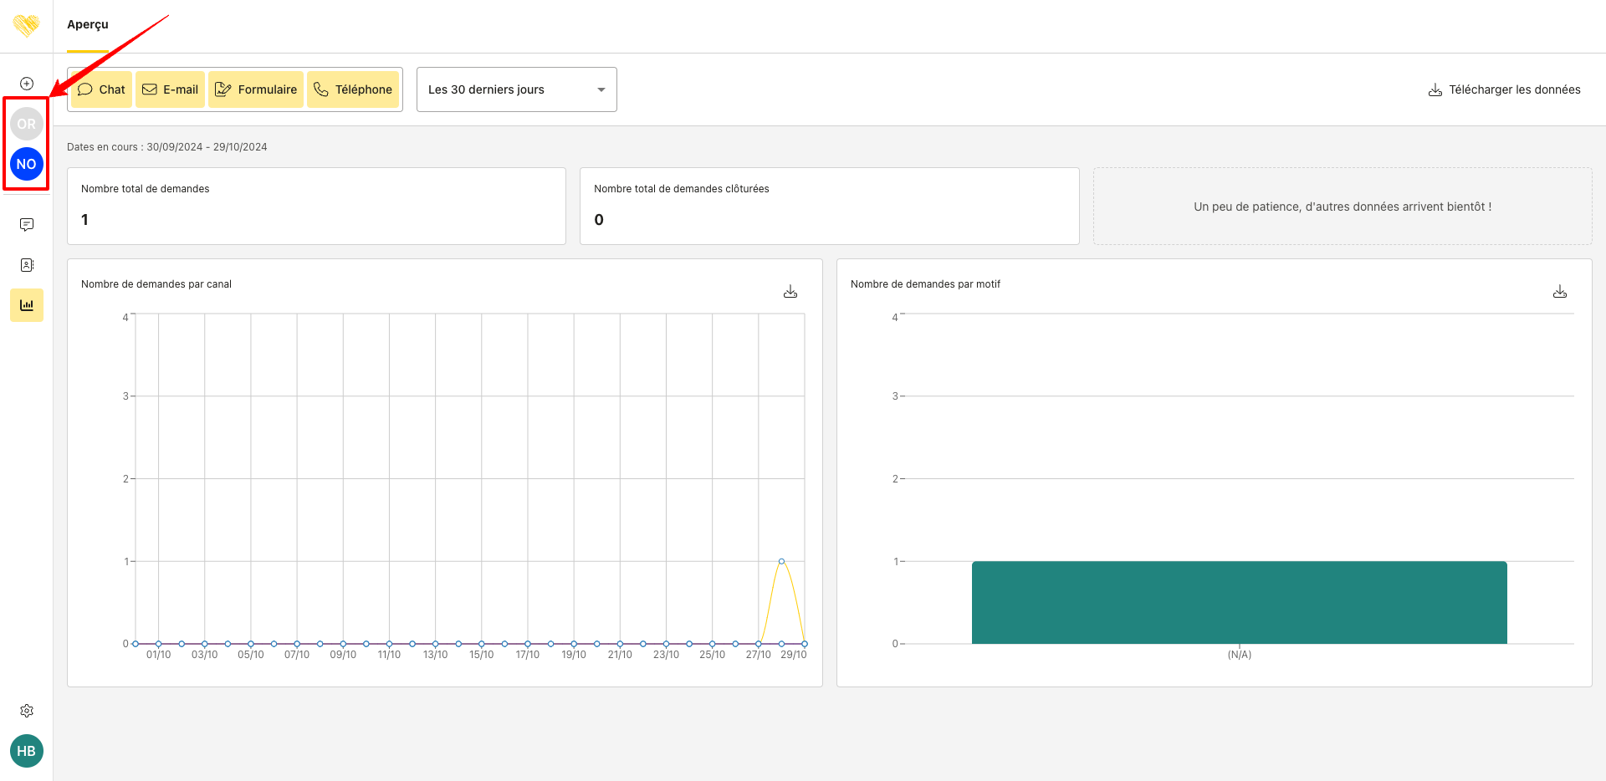Download the requests-by-reason chart

(1560, 292)
